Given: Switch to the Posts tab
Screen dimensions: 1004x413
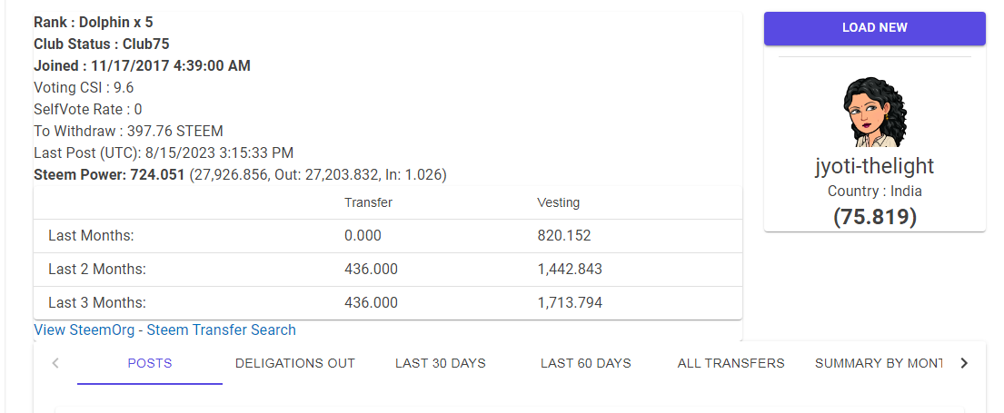Looking at the screenshot, I should [x=150, y=363].
